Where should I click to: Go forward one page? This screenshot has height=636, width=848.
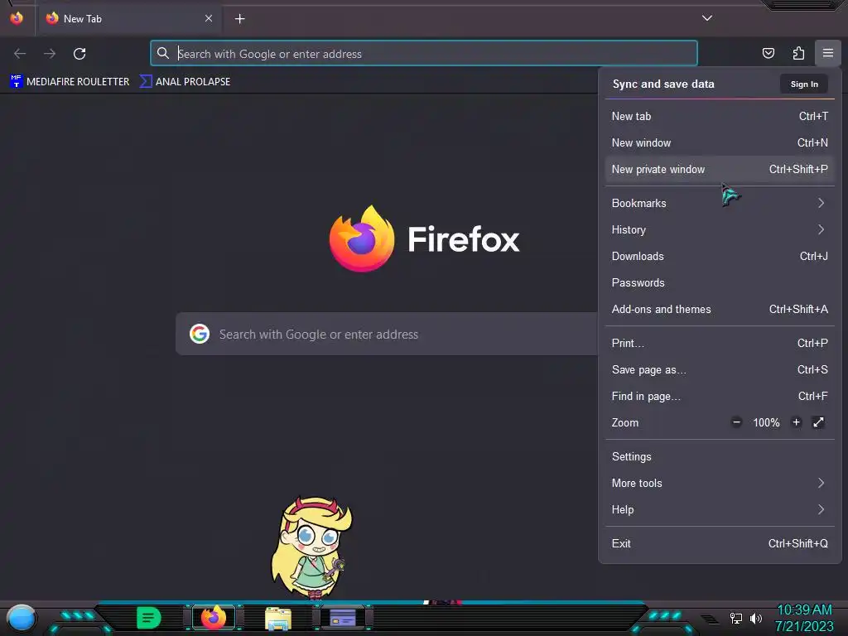pyautogui.click(x=50, y=54)
